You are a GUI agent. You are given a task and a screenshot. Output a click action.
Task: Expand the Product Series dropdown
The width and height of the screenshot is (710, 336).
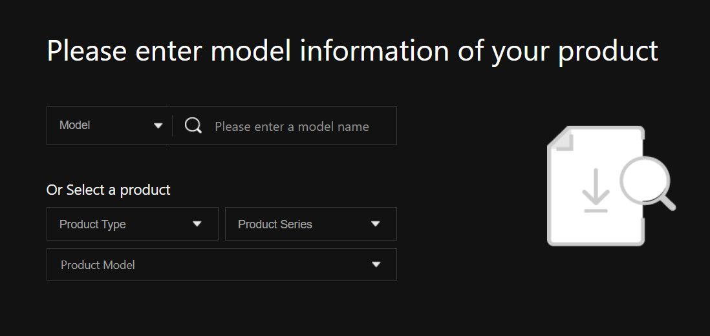(310, 224)
